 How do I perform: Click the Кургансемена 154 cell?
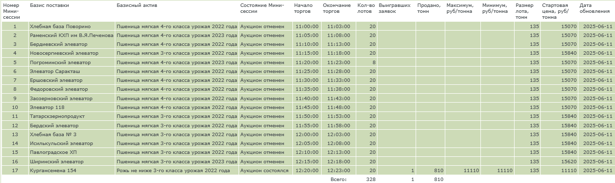(x=71, y=171)
